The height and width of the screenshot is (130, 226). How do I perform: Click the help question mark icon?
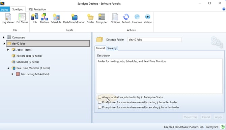(x=224, y=9)
